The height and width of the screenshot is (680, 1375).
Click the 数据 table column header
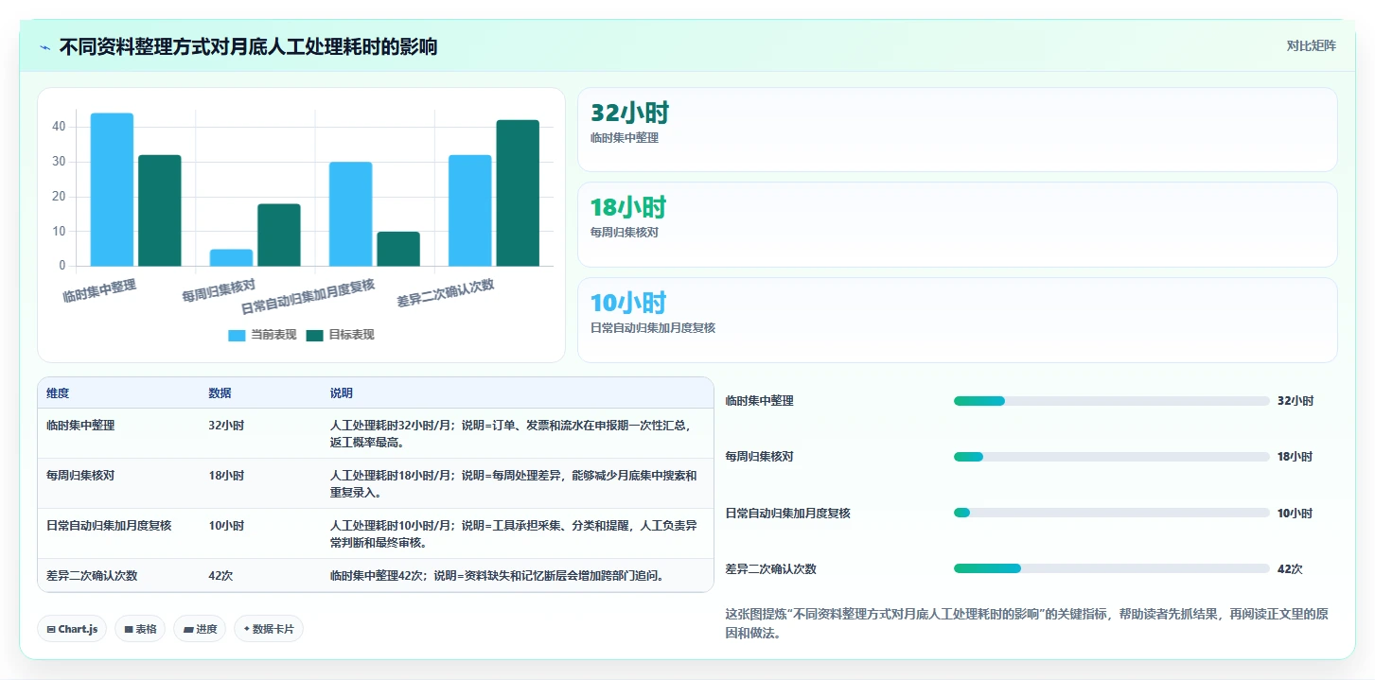220,393
